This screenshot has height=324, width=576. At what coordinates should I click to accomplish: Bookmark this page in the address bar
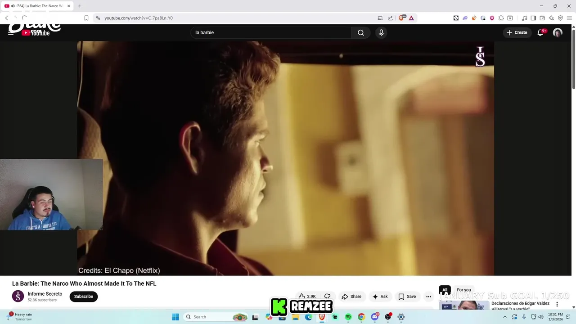[x=86, y=18]
